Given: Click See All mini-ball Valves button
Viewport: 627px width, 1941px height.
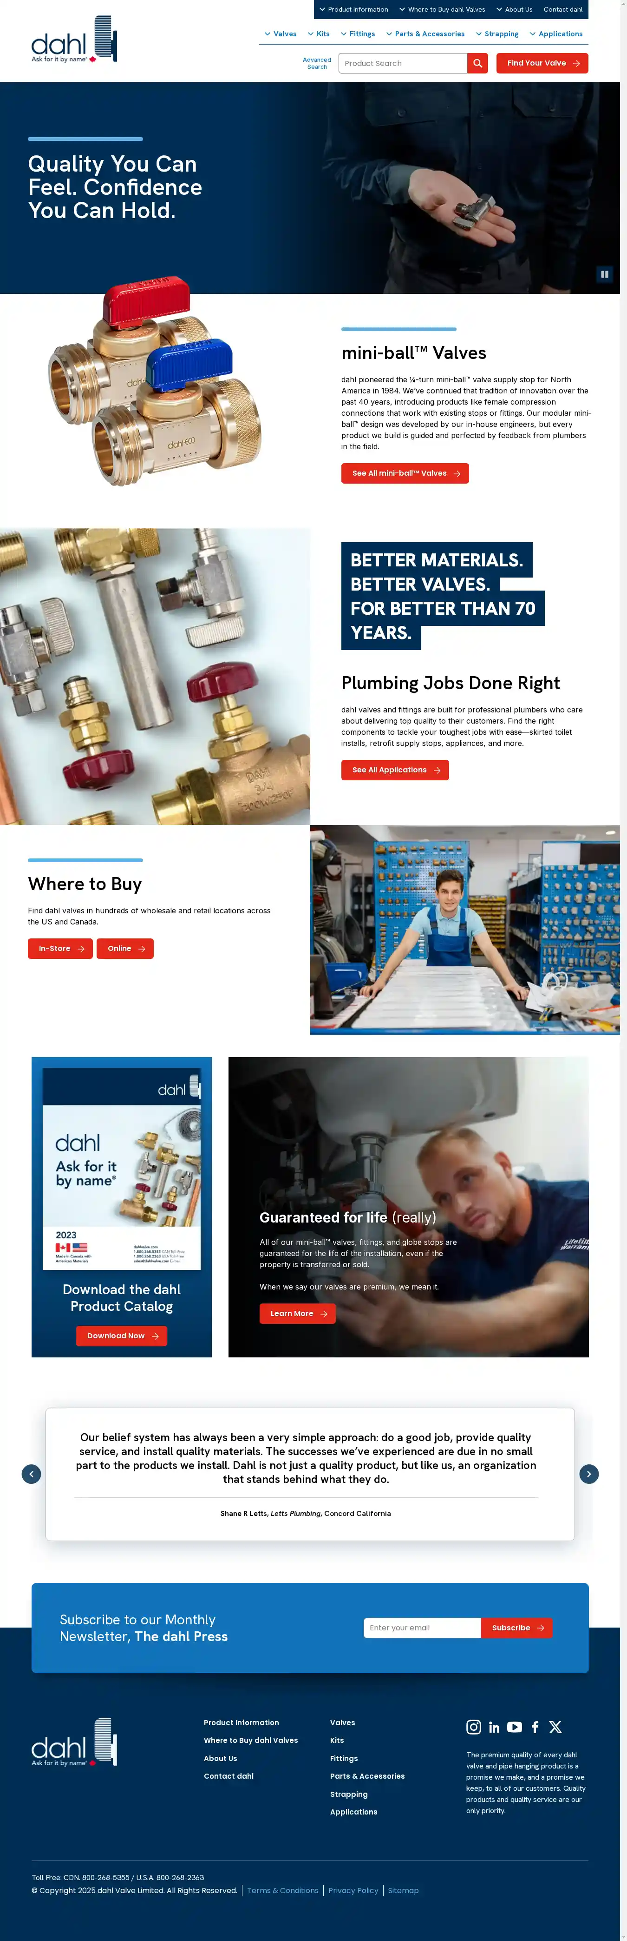Looking at the screenshot, I should click(405, 473).
